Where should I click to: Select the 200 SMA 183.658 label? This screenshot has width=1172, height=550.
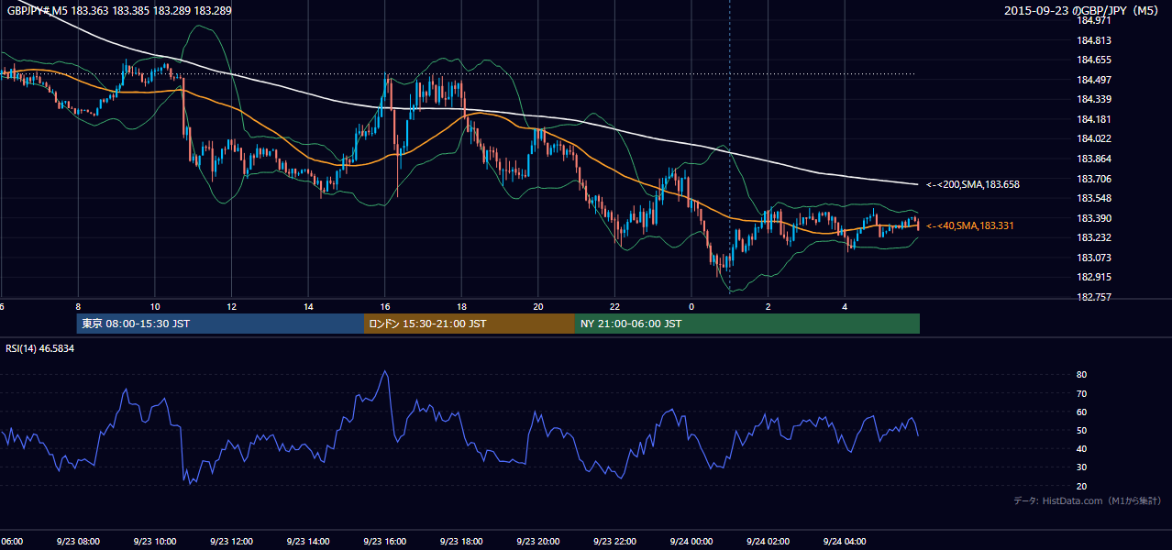pos(972,184)
